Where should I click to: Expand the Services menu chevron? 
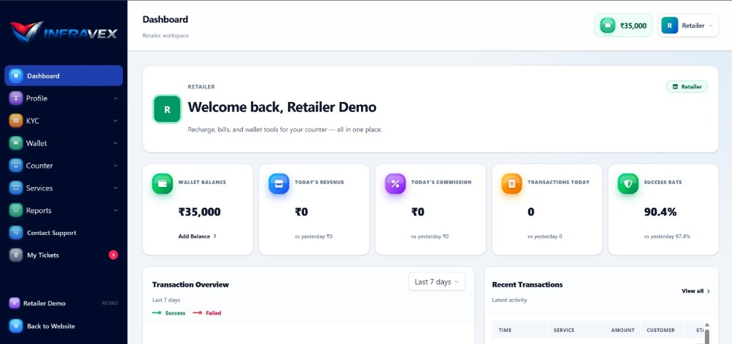click(115, 188)
